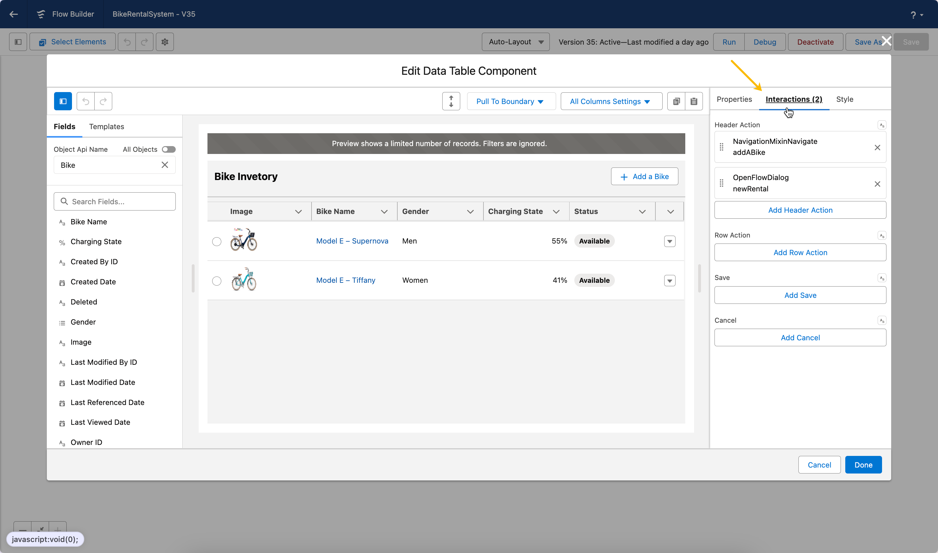Viewport: 938px width, 553px height.
Task: Click the back arrow in Flow Builder header
Action: coord(14,14)
